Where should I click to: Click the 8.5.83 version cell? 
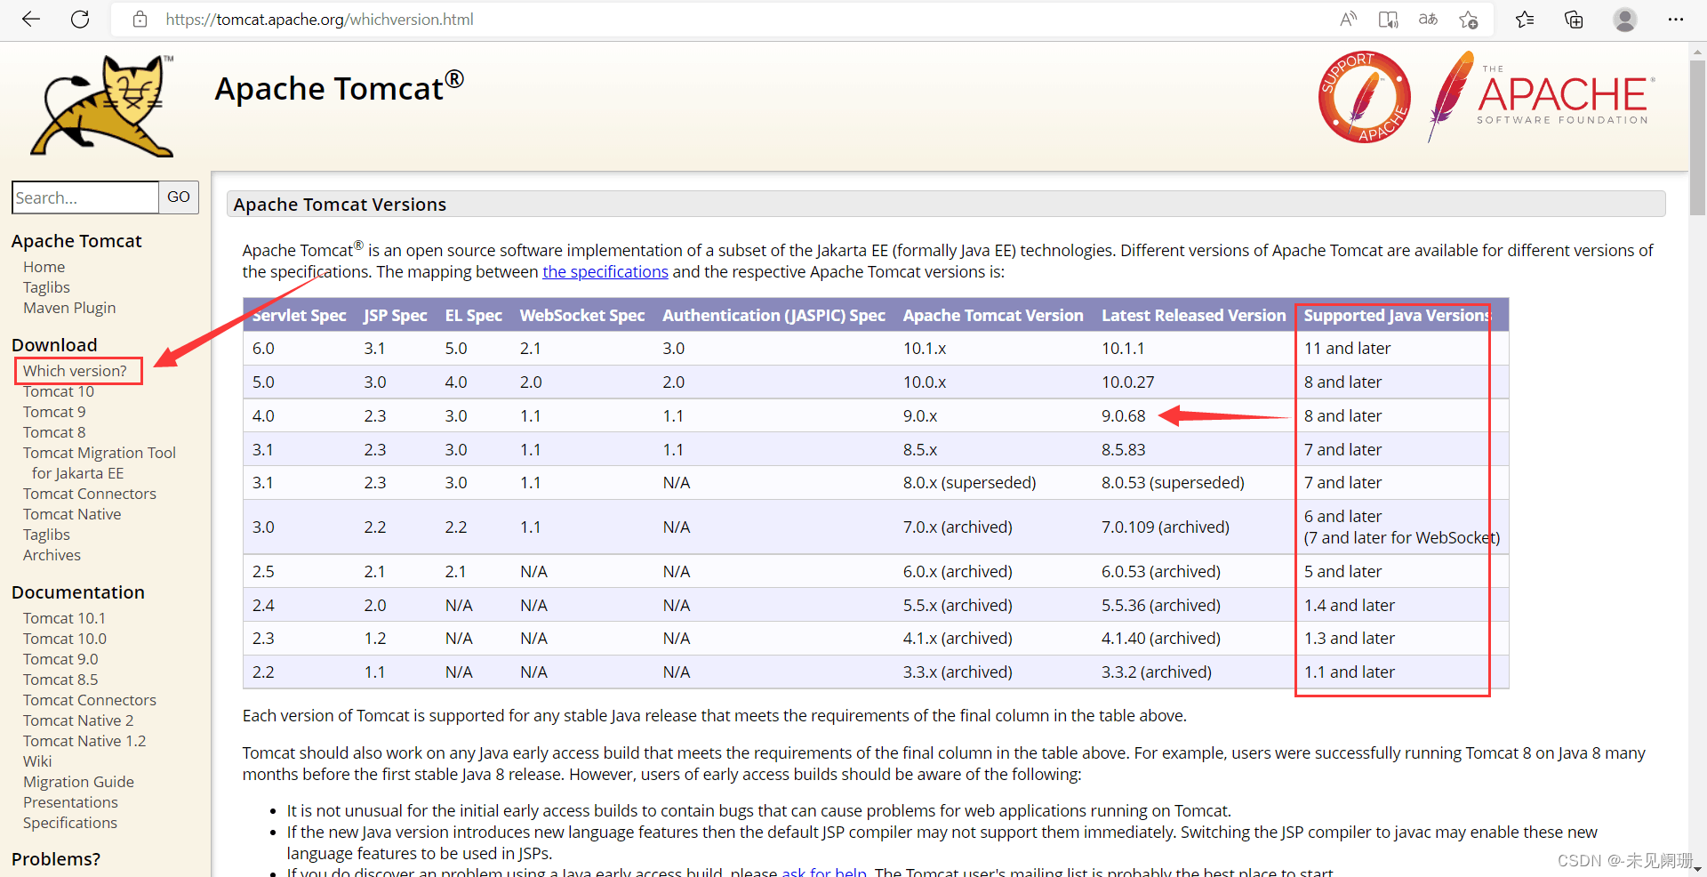(1124, 450)
